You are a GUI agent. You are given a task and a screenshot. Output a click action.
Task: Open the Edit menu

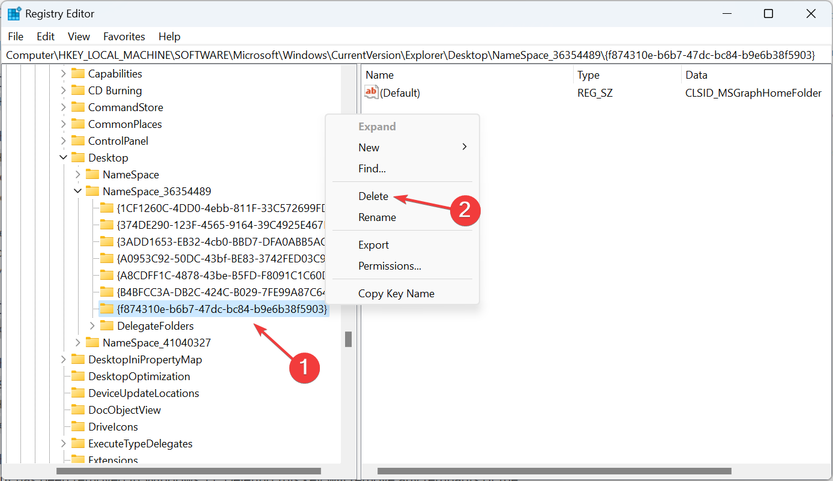click(x=46, y=37)
